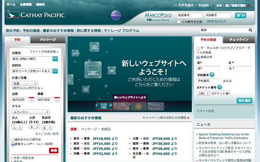This screenshot has height=162, width=260.
Task: Click PINを忘れた方 link
Action: click(216, 21)
